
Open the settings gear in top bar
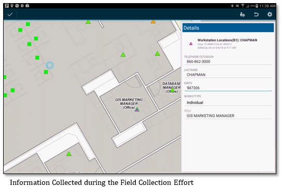point(270,15)
